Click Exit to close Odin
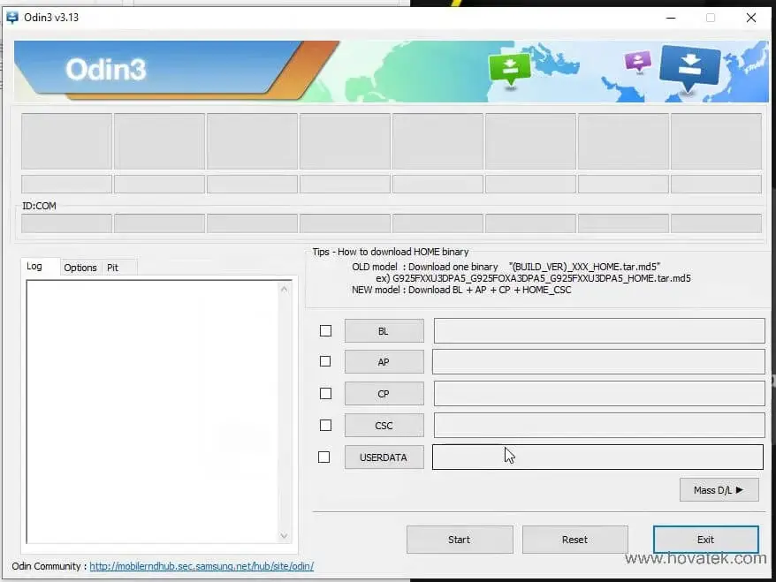The height and width of the screenshot is (582, 776). pyautogui.click(x=705, y=539)
